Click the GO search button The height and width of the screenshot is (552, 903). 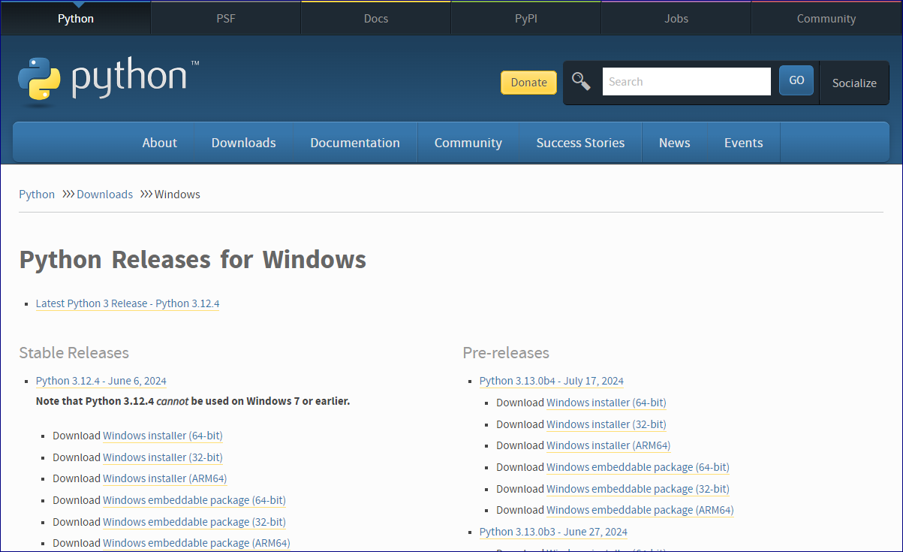(x=796, y=80)
